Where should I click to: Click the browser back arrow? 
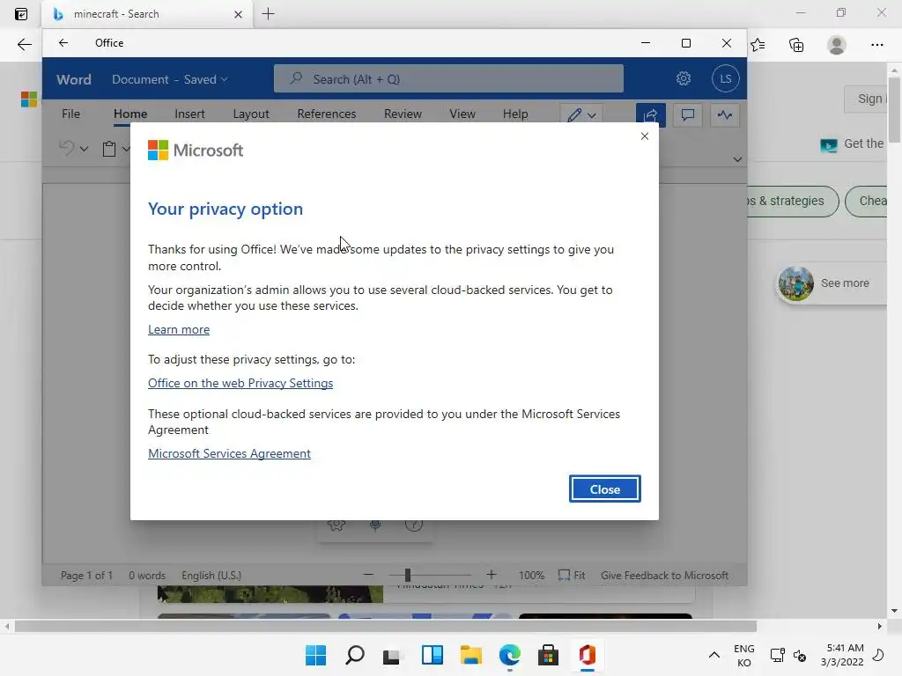(x=24, y=45)
